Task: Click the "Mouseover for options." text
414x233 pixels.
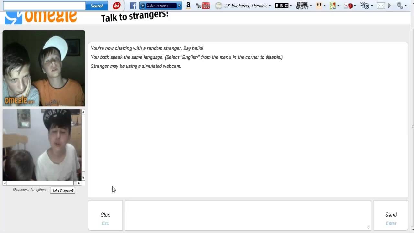Action: coord(30,190)
